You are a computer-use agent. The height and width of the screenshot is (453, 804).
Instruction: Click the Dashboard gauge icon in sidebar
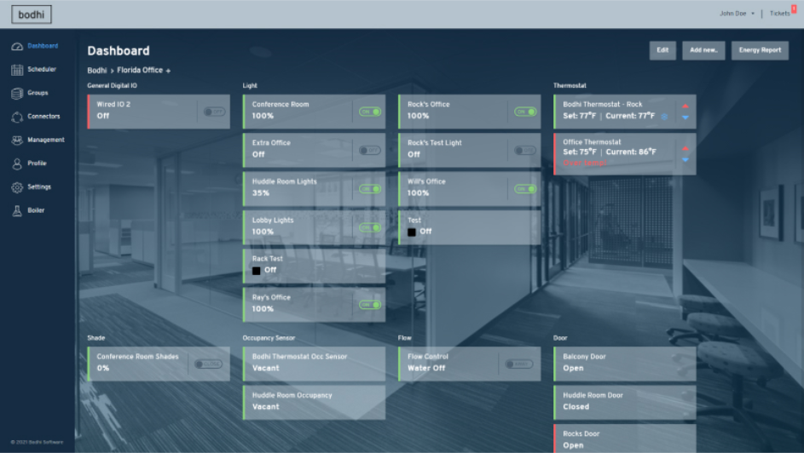[x=17, y=47]
